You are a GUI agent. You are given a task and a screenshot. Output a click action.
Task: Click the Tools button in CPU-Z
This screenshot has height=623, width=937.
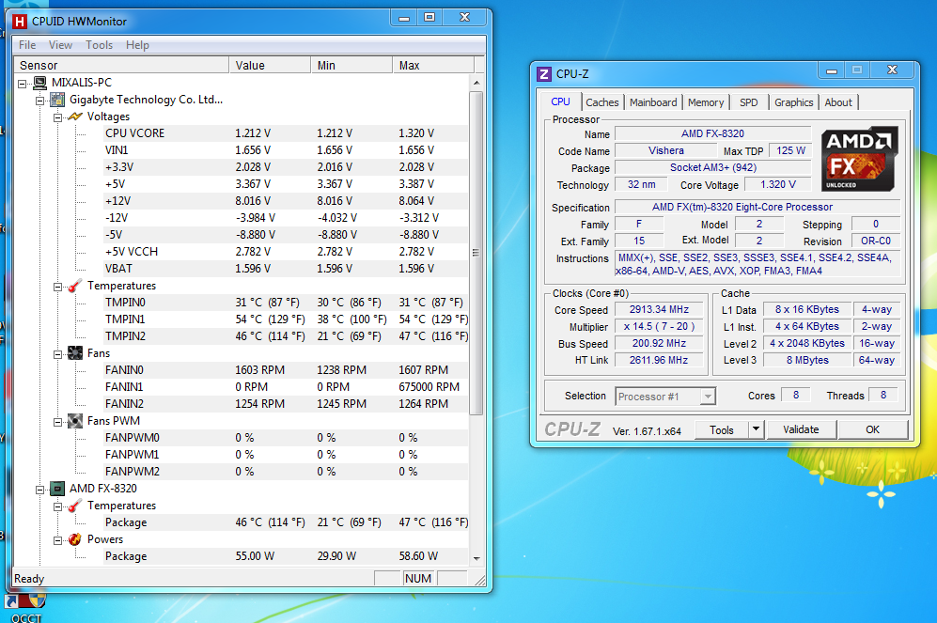pos(722,429)
